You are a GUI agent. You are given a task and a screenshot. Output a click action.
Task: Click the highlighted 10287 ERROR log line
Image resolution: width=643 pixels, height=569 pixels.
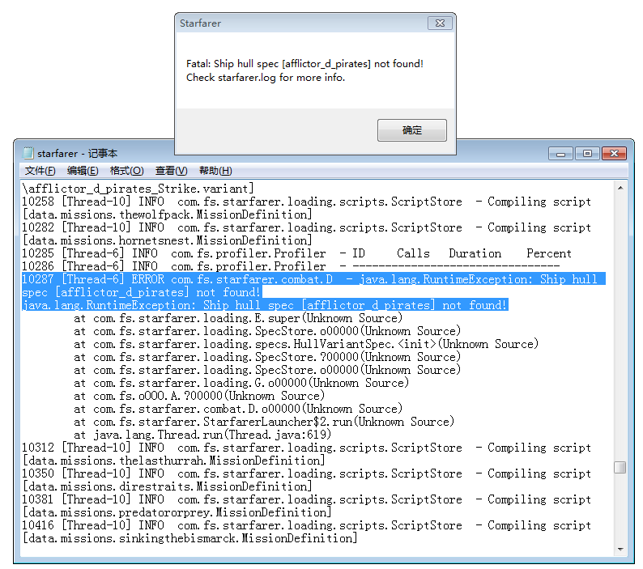click(308, 279)
